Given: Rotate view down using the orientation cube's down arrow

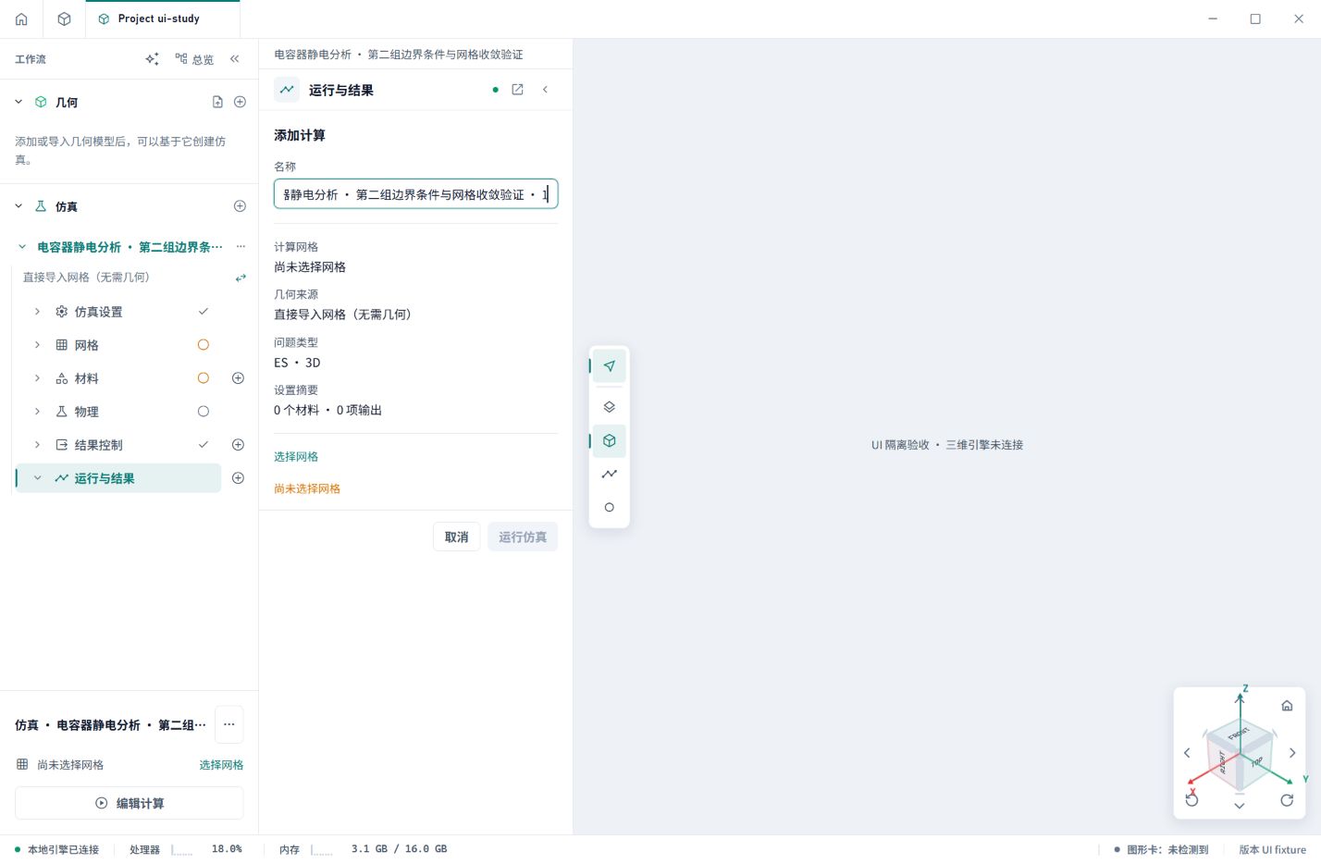Looking at the screenshot, I should [x=1240, y=806].
